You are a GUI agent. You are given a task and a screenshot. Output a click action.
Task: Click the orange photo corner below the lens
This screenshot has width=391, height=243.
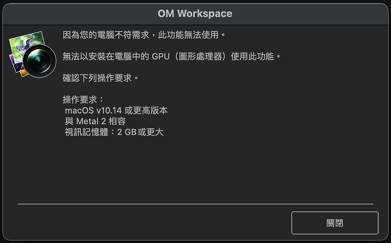(x=23, y=73)
